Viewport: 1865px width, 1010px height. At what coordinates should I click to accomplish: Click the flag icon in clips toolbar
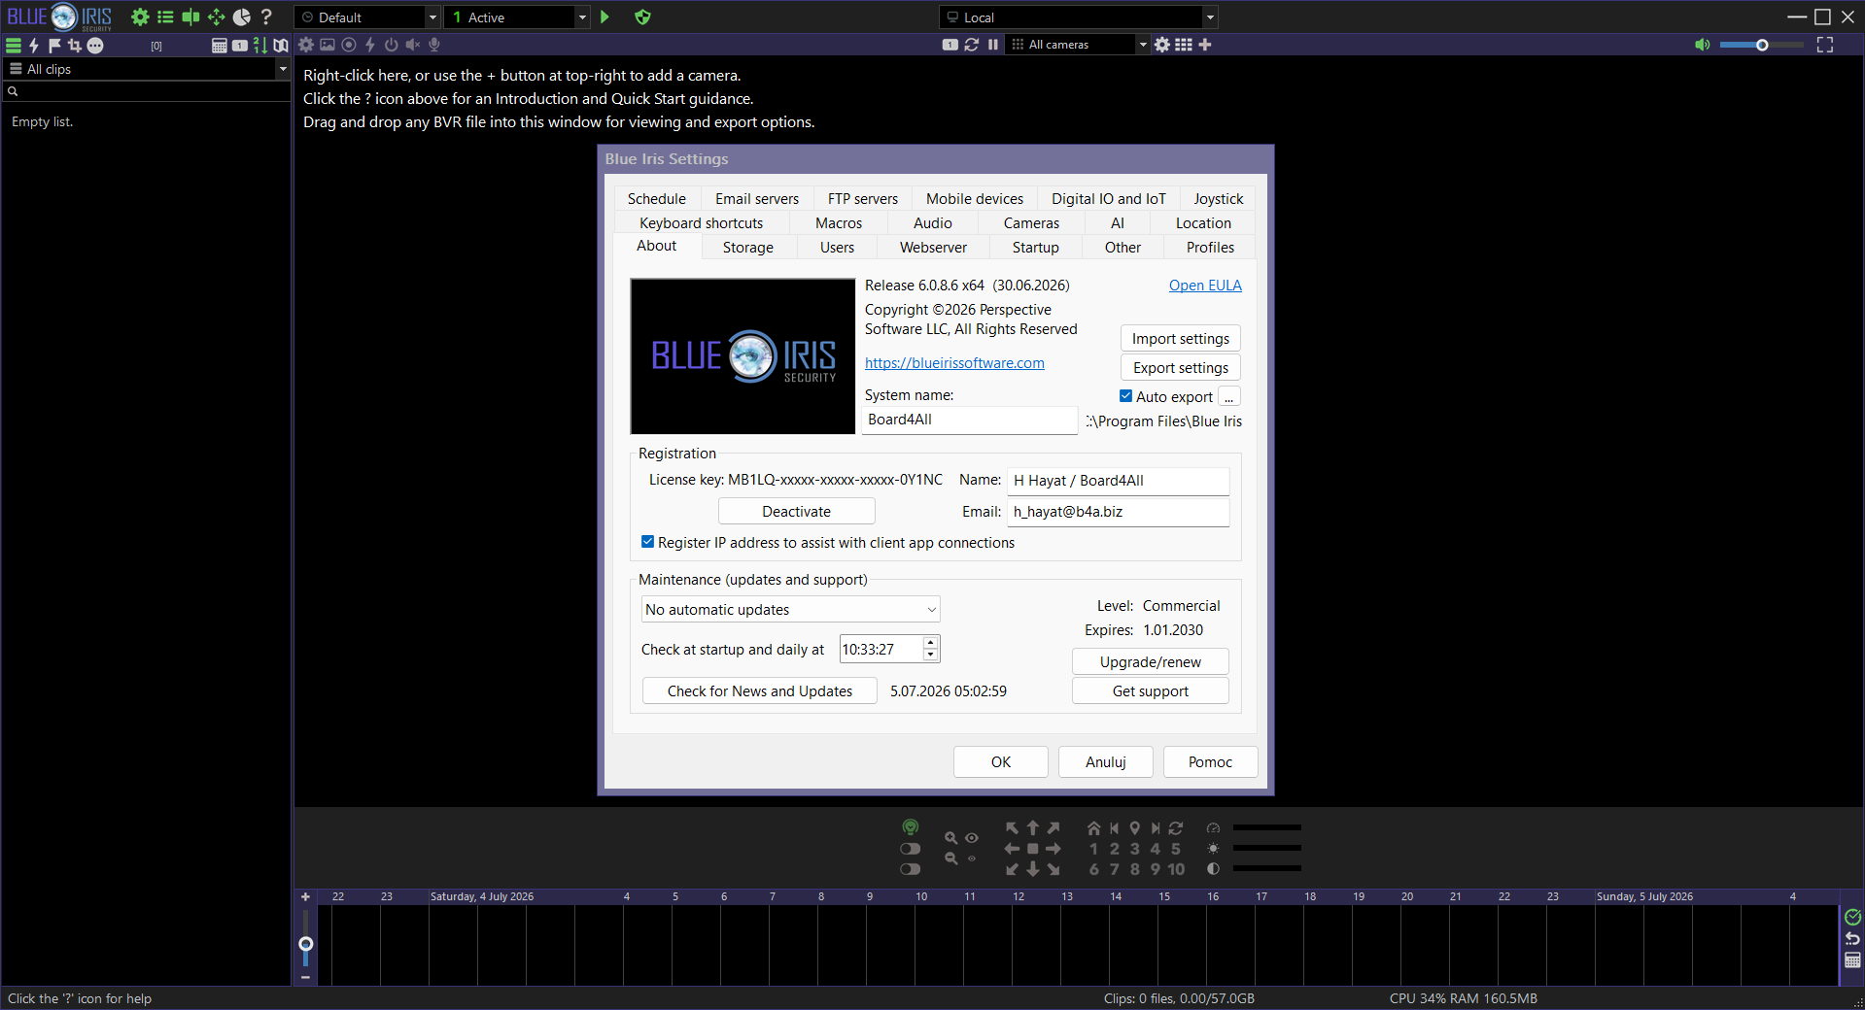(54, 45)
